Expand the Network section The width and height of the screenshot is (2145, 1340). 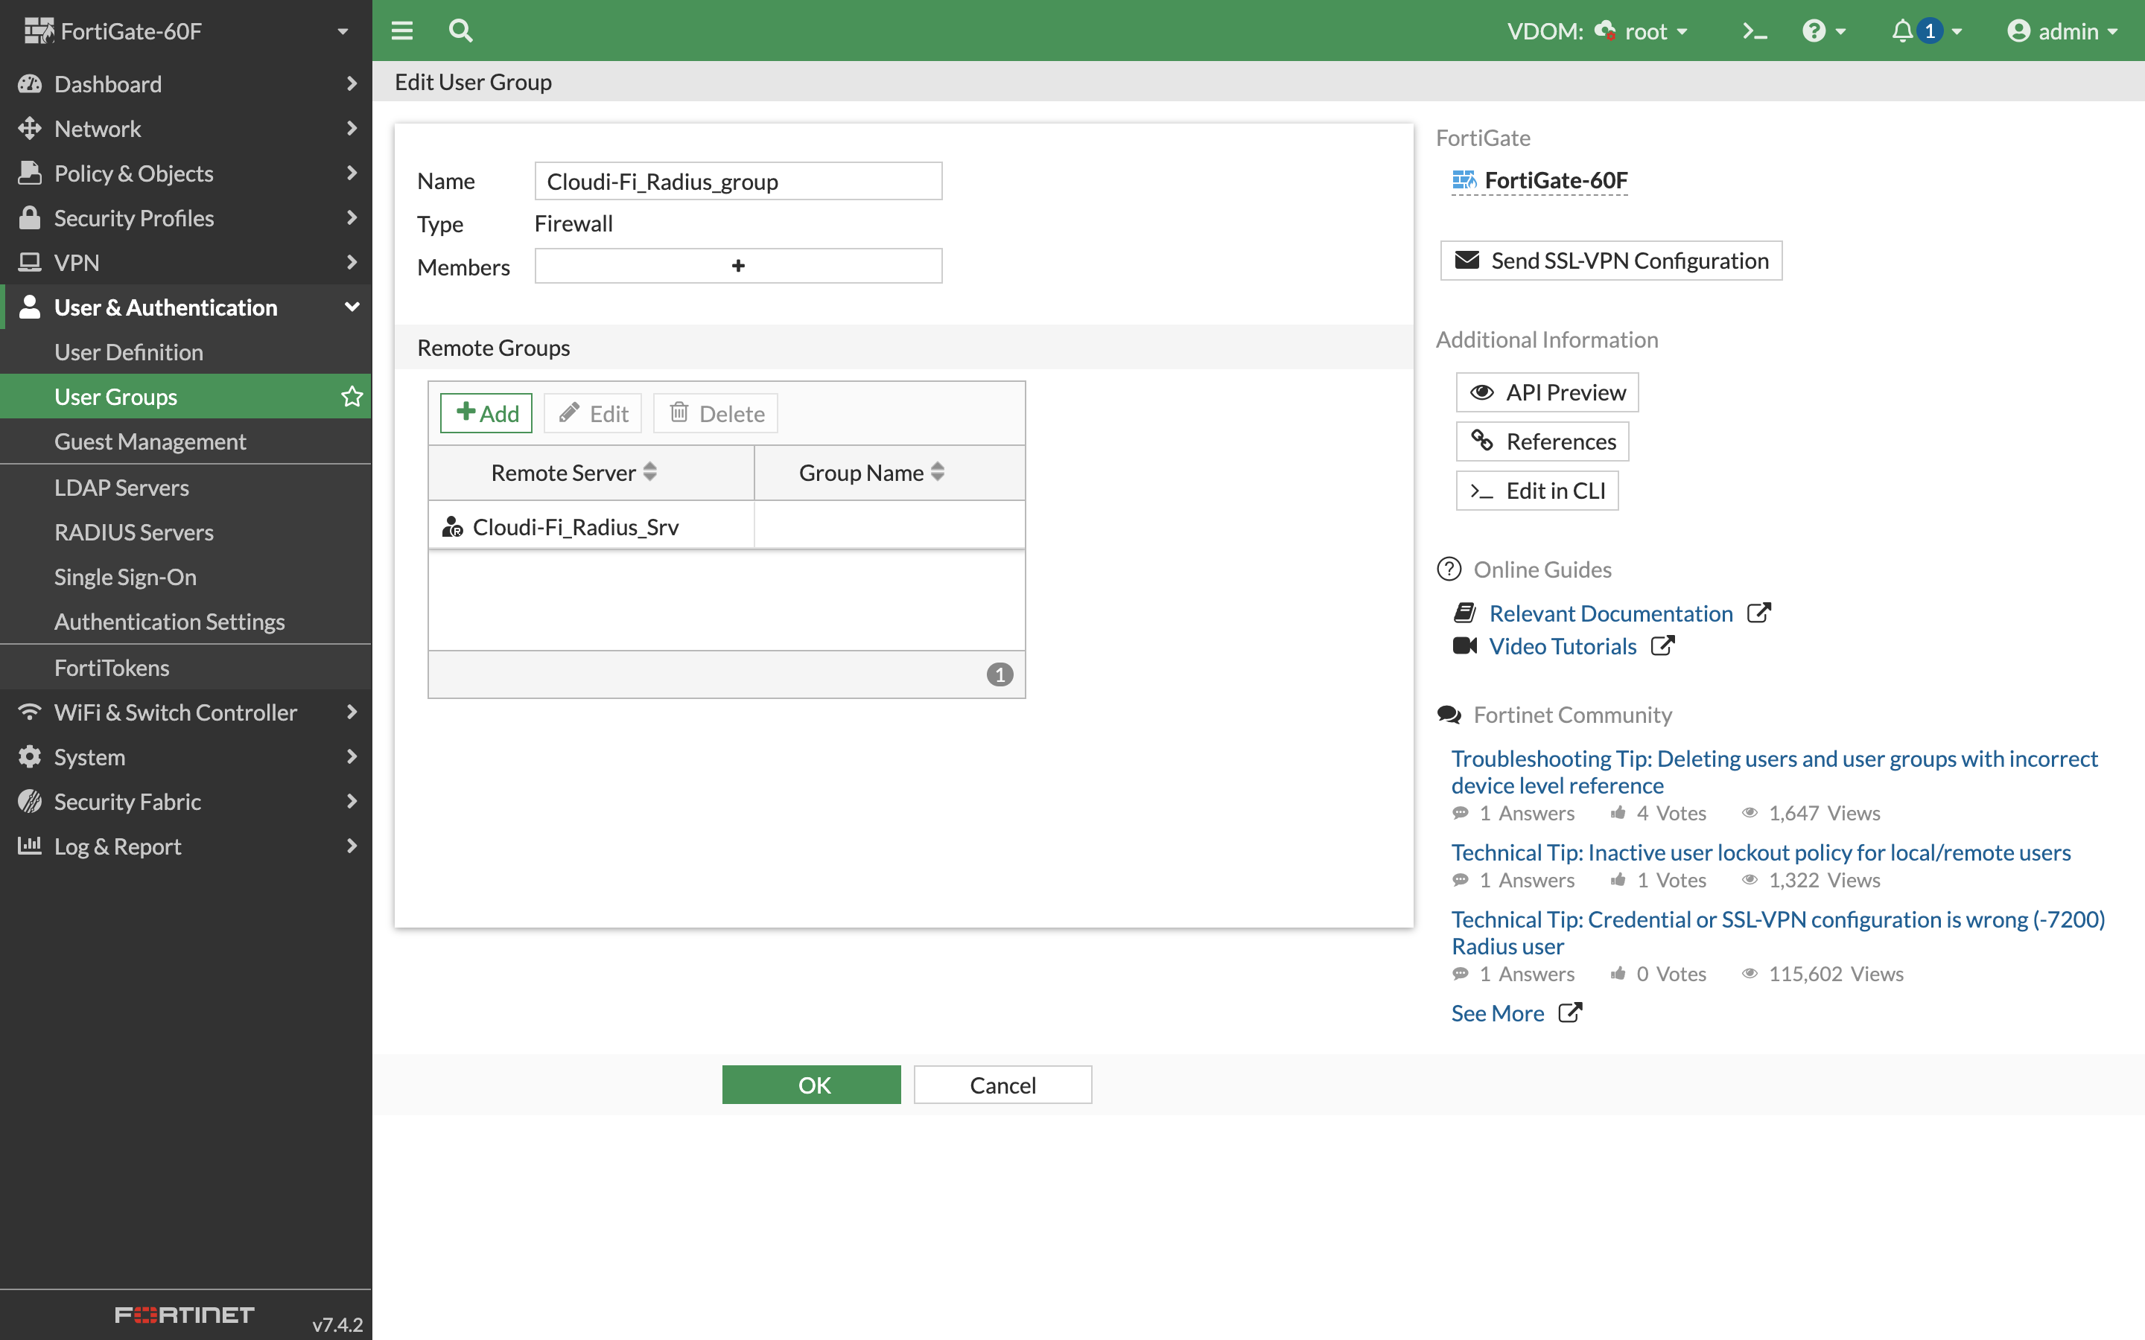tap(98, 129)
